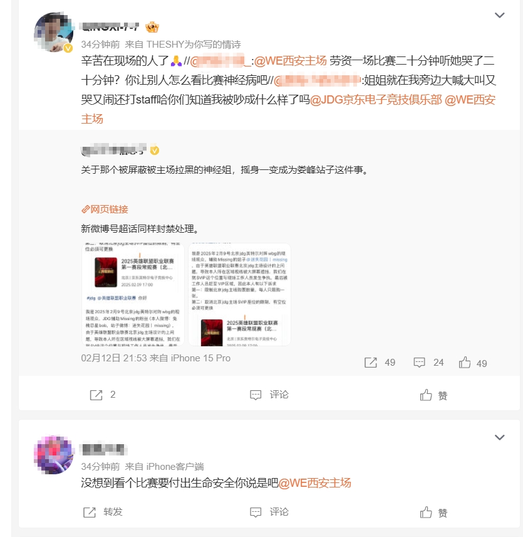Click the second poster's purple avatar
523x537 pixels.
[53, 454]
